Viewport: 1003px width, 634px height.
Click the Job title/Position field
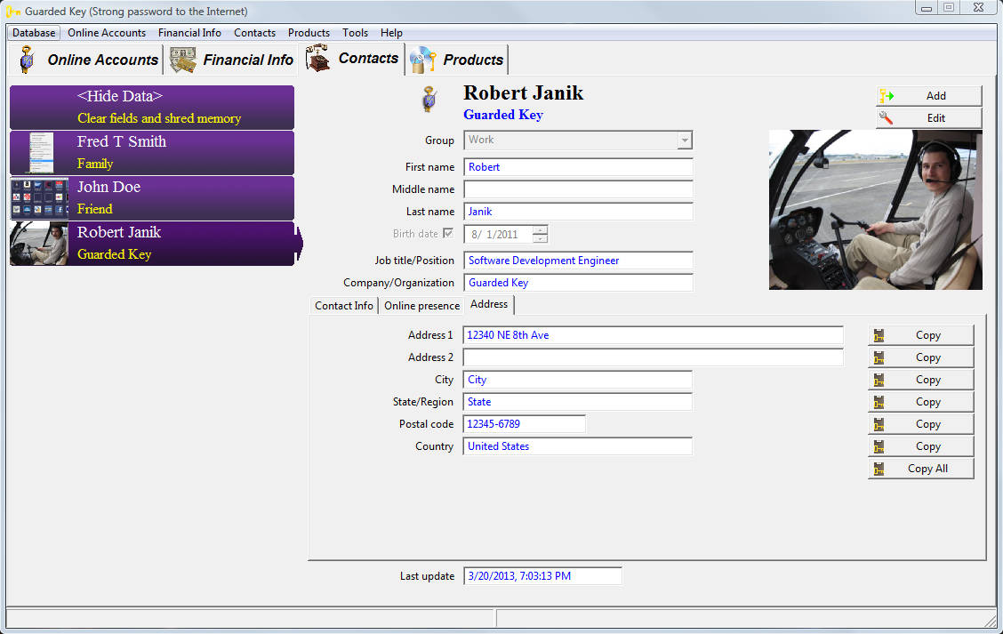coord(578,261)
